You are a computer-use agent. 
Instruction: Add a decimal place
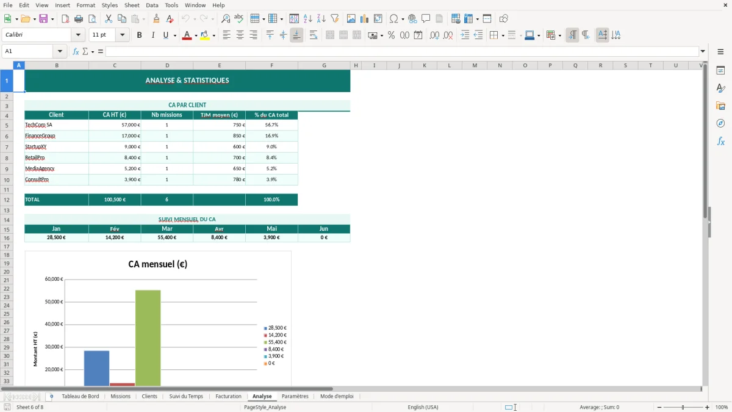434,35
